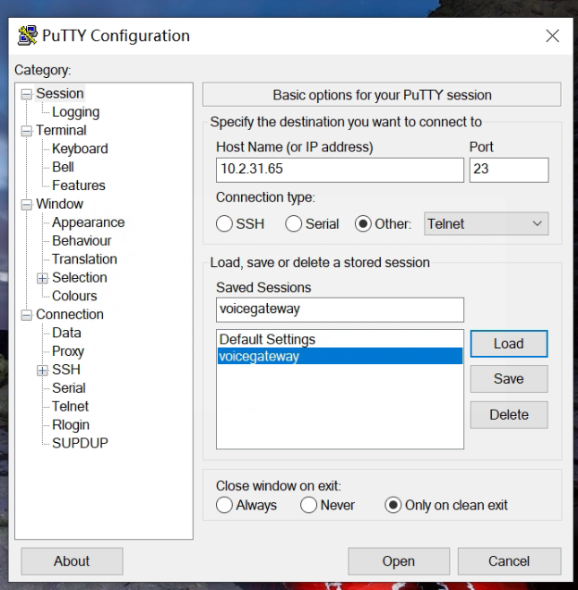This screenshot has height=590, width=578.
Task: Select Serial connection type radio button
Action: click(x=293, y=224)
